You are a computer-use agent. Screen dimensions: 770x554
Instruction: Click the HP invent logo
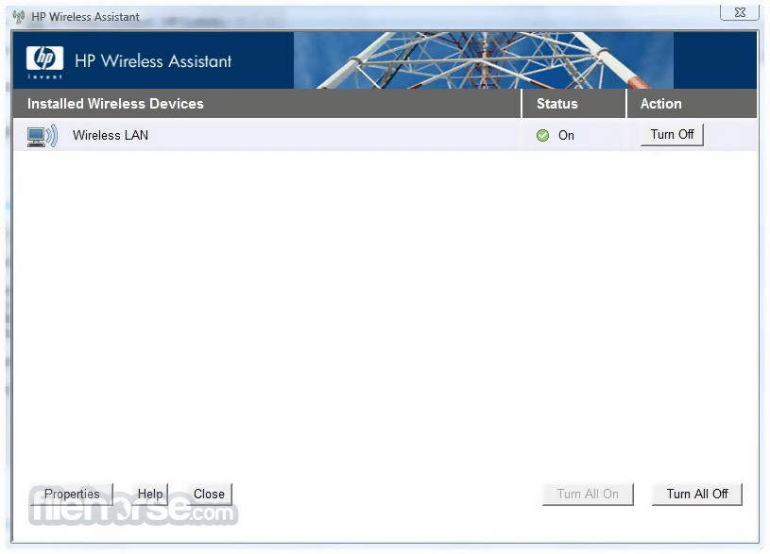click(44, 62)
